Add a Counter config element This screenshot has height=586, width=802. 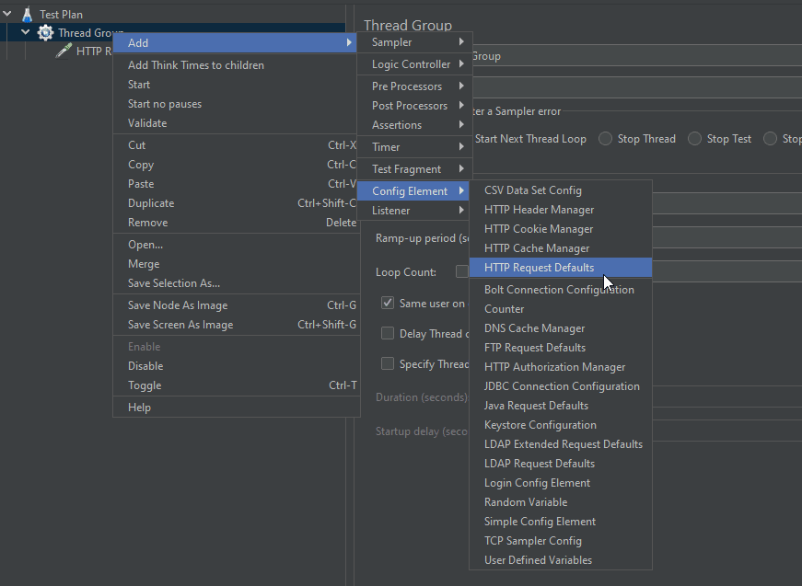point(561,309)
